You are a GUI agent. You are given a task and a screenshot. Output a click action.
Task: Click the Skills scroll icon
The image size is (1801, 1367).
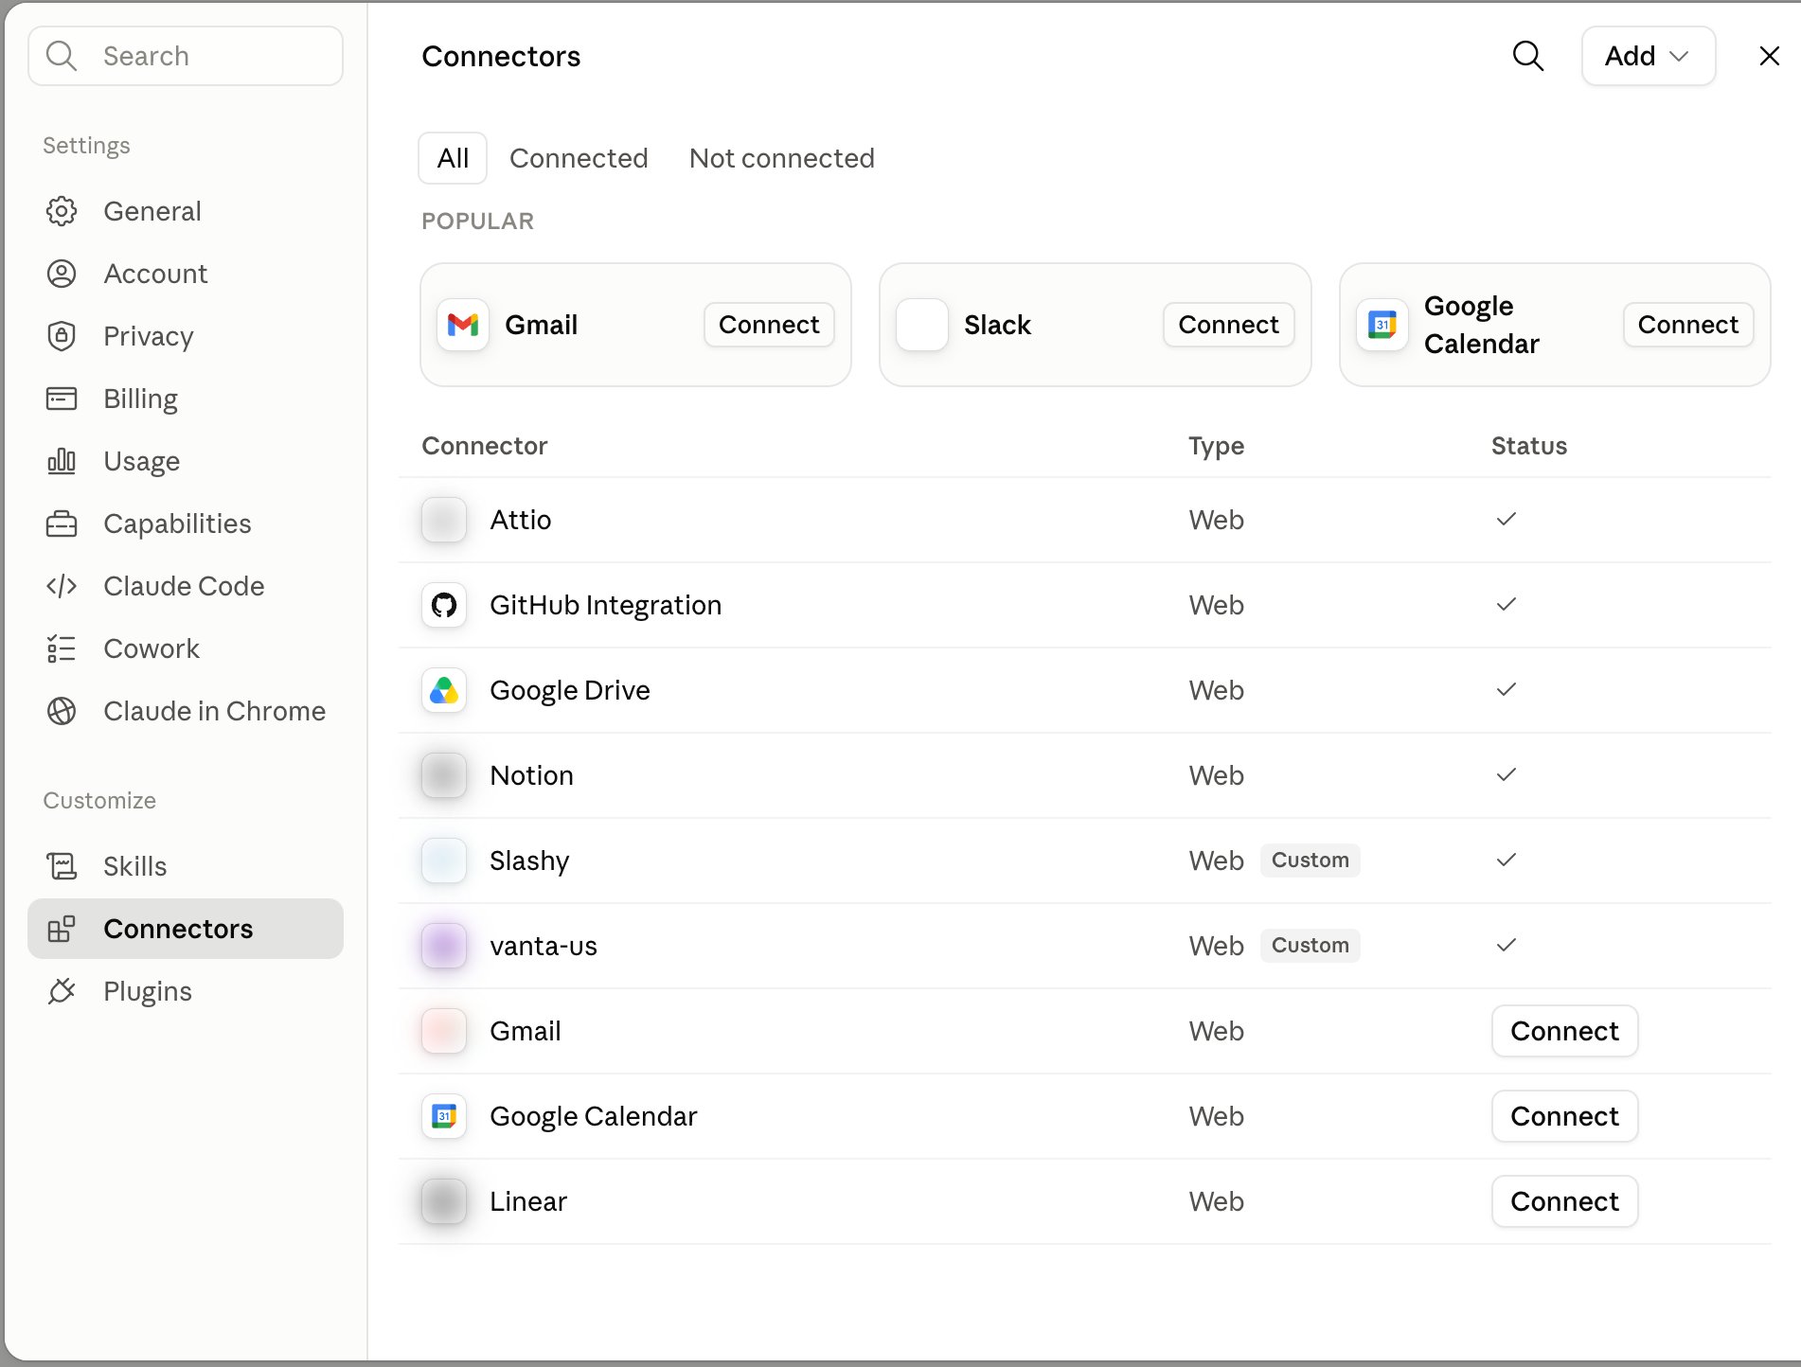[x=62, y=866]
